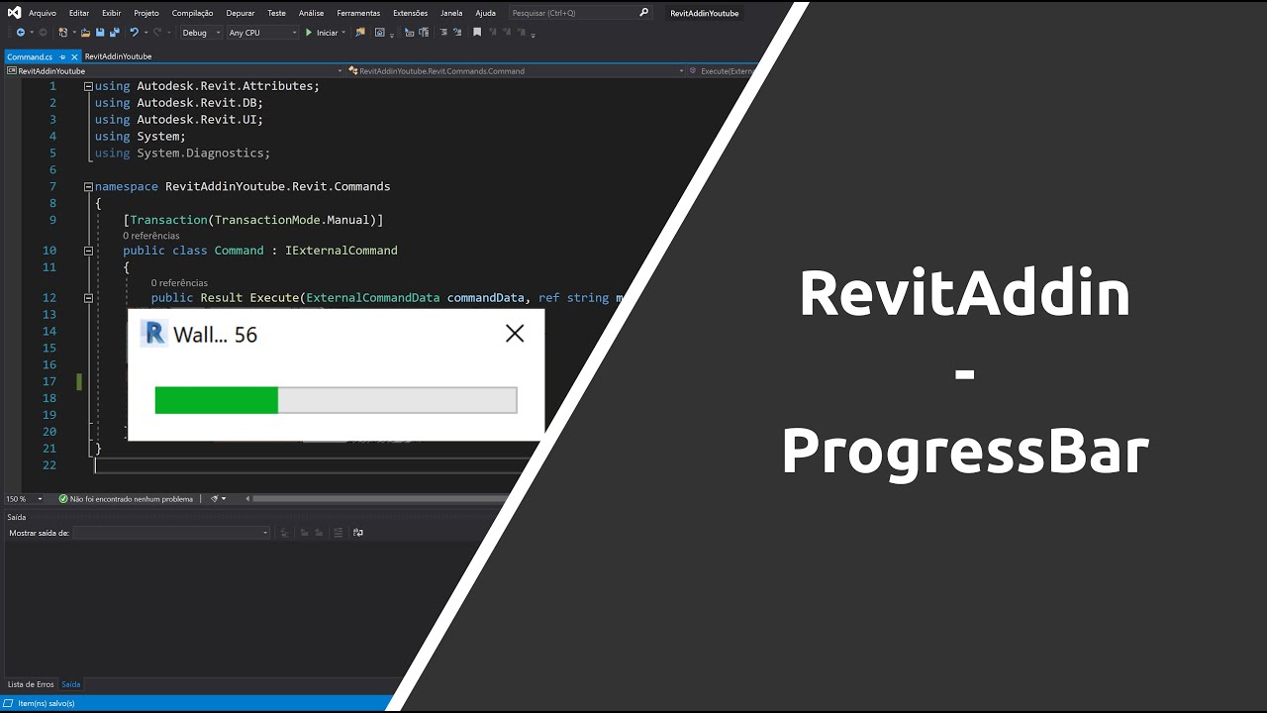
Task: Open the Iniciar dropdown arrow
Action: click(343, 33)
